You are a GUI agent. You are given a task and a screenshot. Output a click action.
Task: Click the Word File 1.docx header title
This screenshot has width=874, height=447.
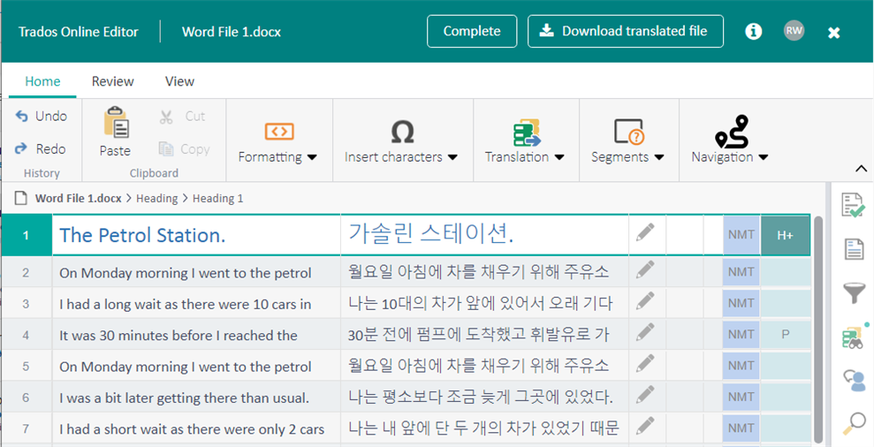point(232,32)
